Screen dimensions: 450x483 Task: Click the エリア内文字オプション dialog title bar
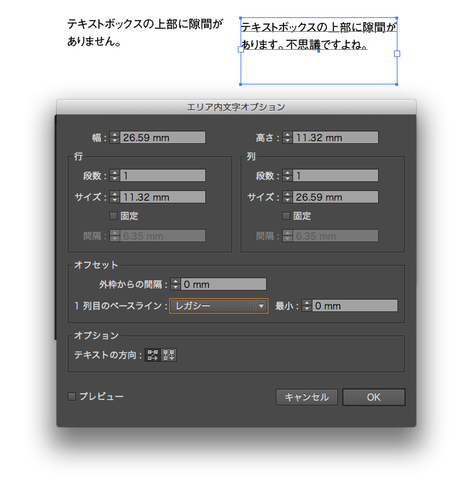(x=236, y=107)
